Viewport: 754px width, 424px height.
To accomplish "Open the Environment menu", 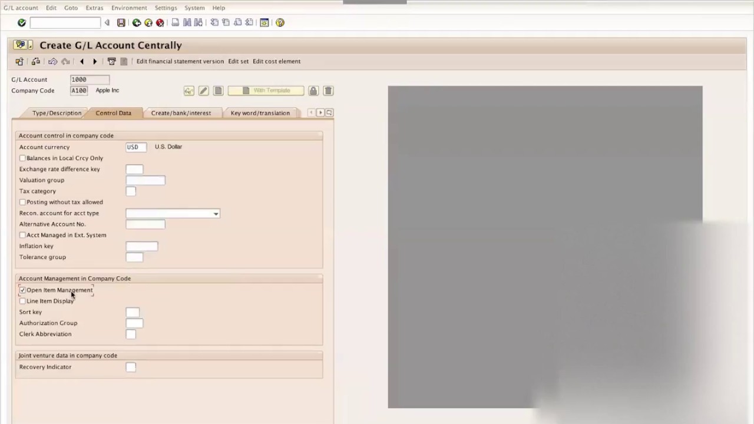I will pyautogui.click(x=129, y=8).
